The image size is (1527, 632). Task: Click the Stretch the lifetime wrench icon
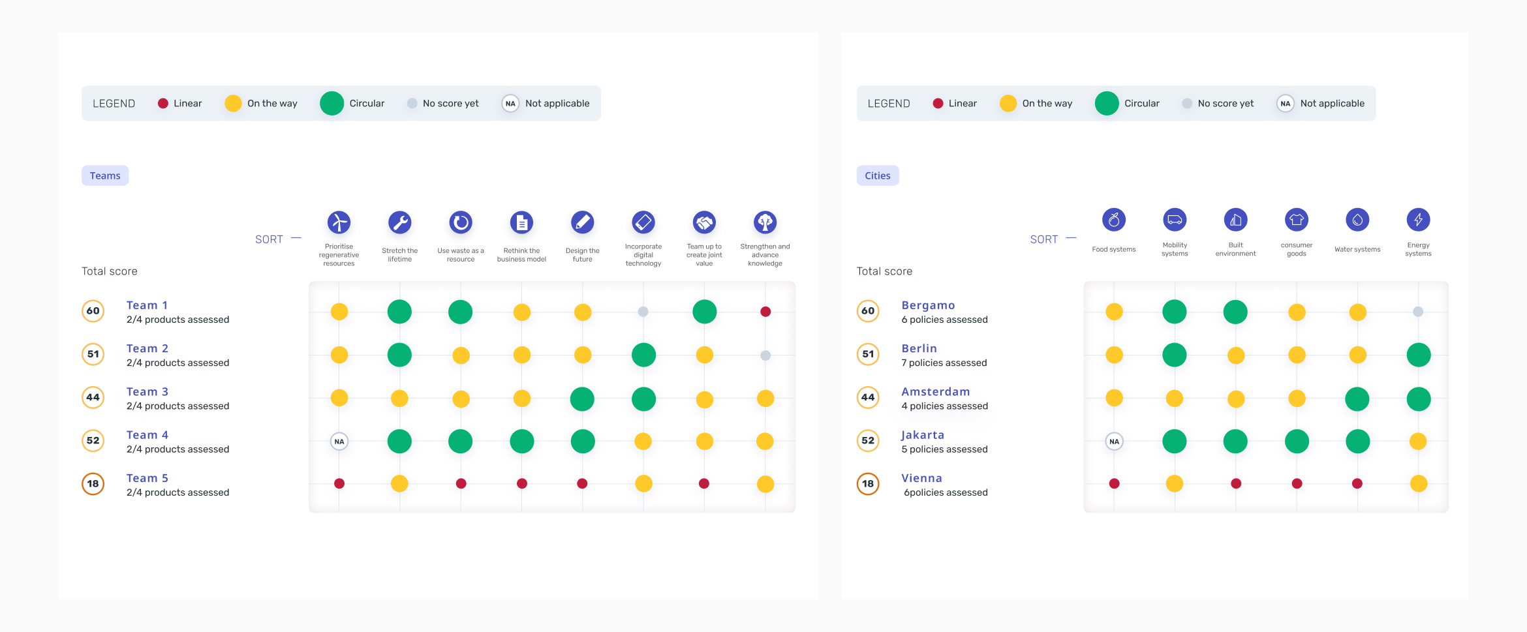(399, 222)
